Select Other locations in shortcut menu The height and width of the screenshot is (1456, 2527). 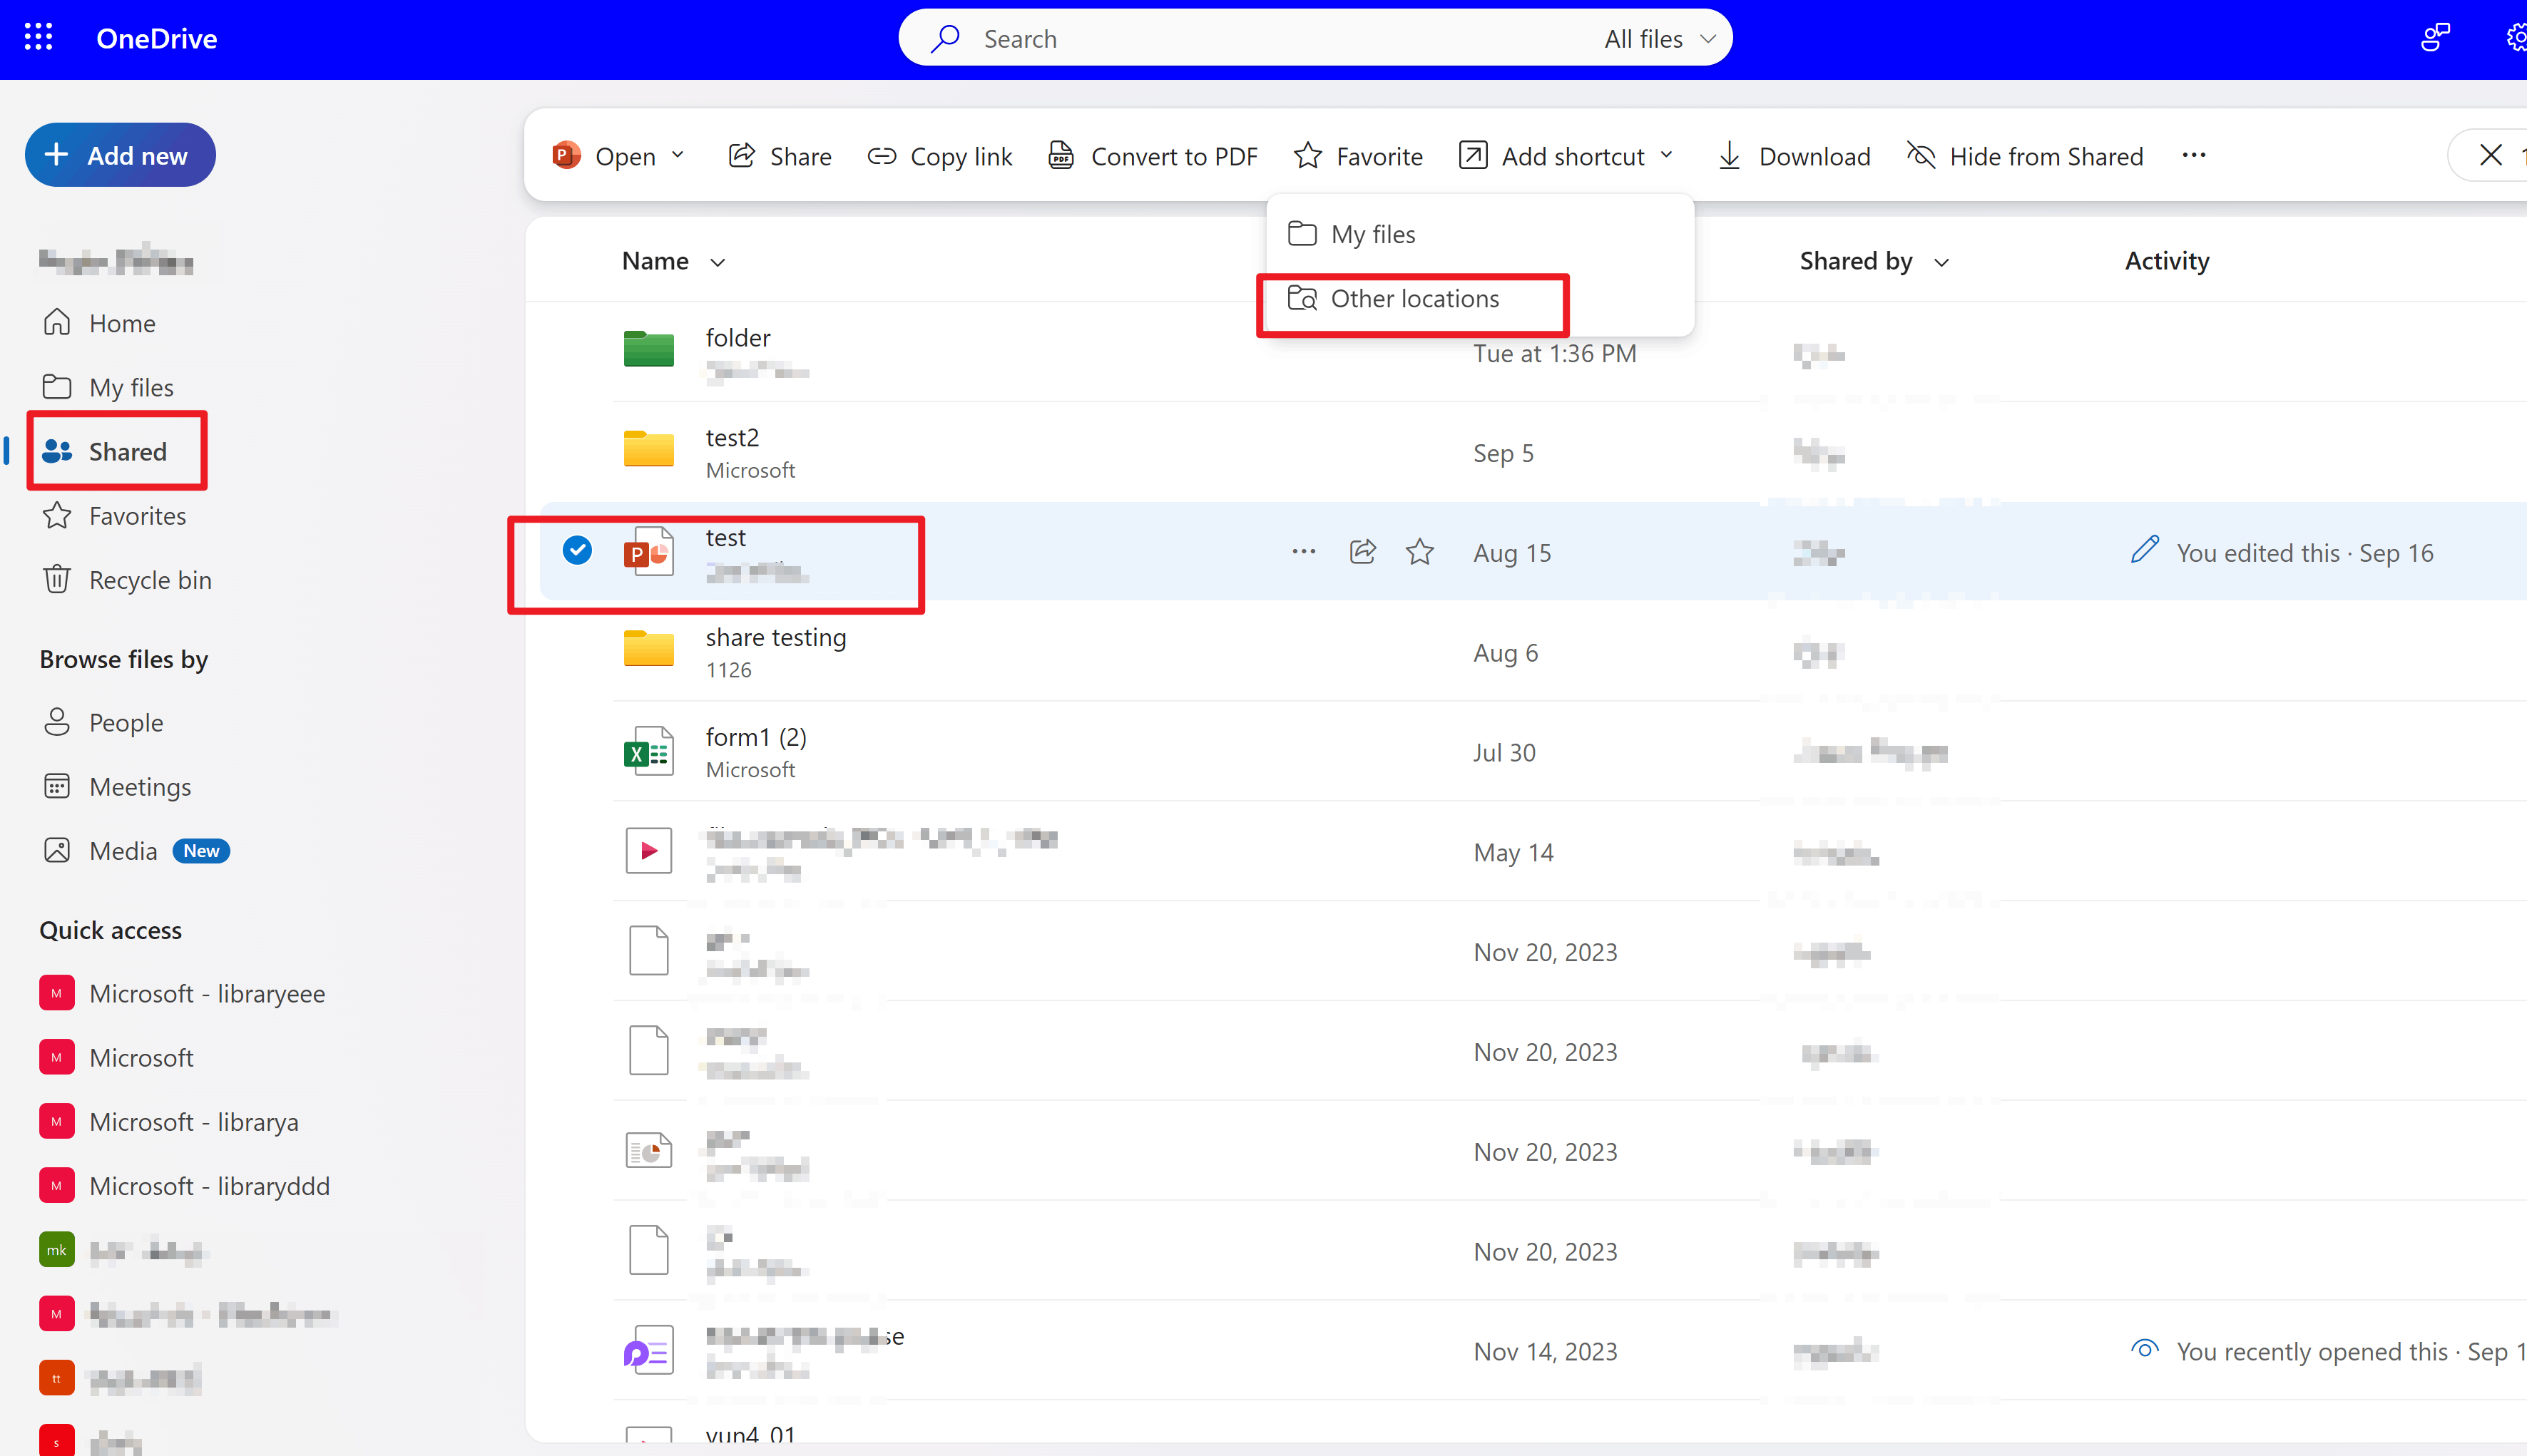[1480, 298]
